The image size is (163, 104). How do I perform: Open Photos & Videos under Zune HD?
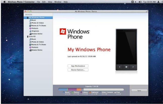click(x=36, y=42)
